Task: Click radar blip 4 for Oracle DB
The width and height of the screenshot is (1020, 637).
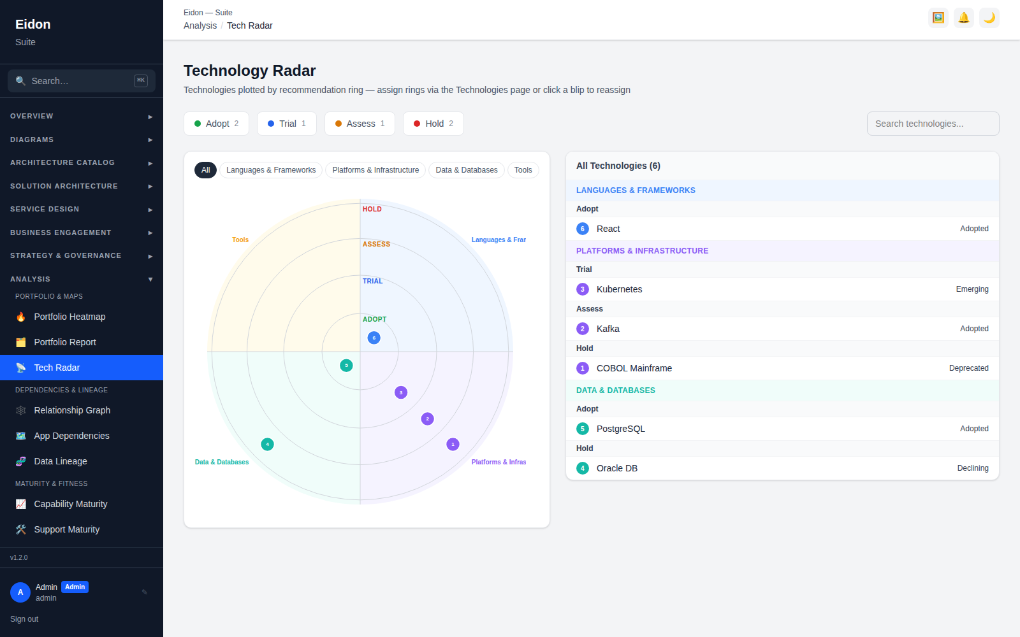Action: tap(268, 444)
